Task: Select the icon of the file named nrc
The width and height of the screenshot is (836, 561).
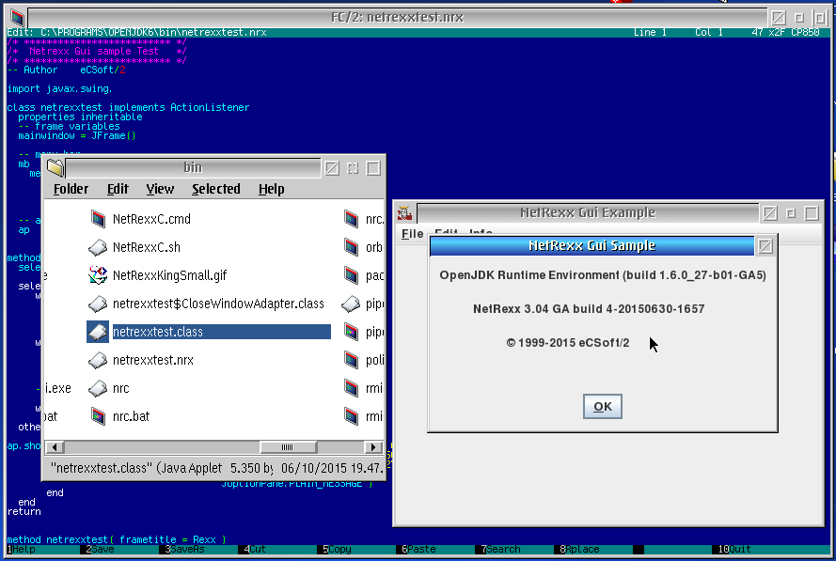Action: coord(98,388)
